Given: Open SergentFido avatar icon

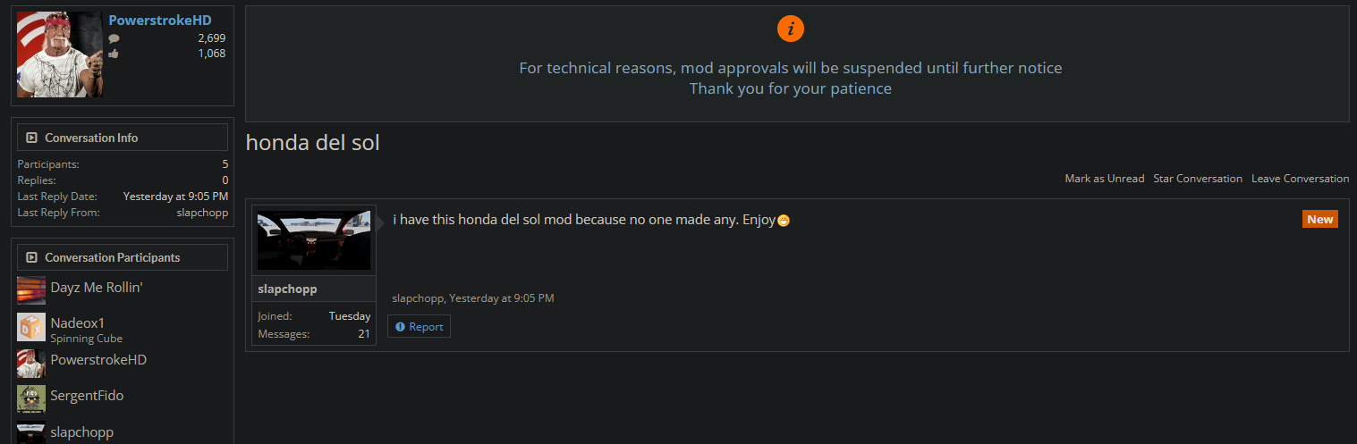Looking at the screenshot, I should coord(31,399).
